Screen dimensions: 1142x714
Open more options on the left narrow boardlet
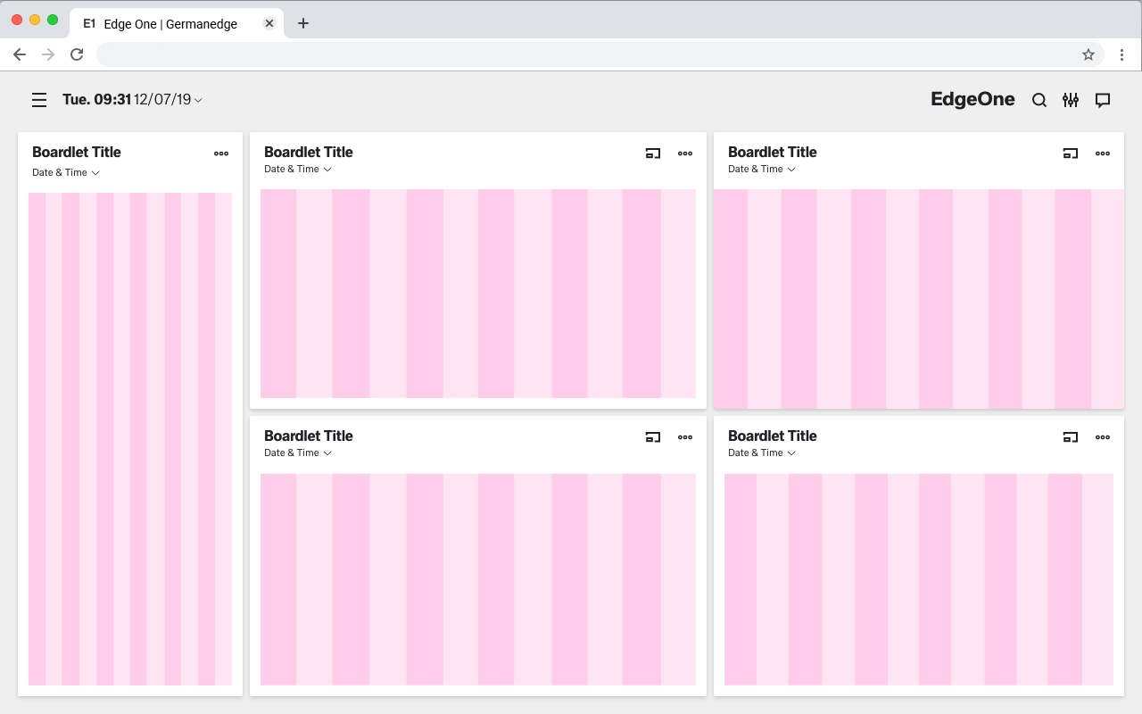point(221,154)
